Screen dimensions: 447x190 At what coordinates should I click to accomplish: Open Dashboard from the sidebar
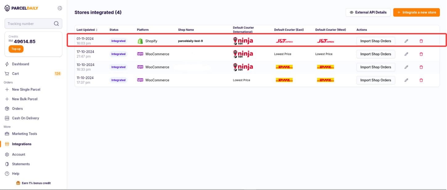[x=20, y=64]
